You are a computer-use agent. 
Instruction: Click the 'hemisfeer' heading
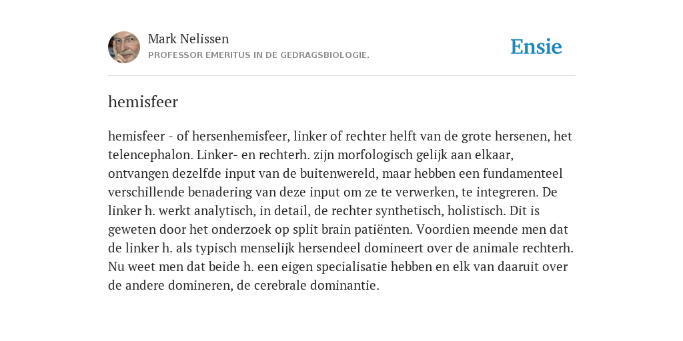(x=143, y=102)
